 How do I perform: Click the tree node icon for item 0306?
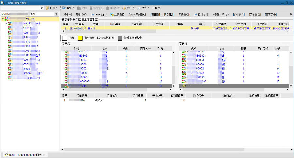[x=10, y=37]
